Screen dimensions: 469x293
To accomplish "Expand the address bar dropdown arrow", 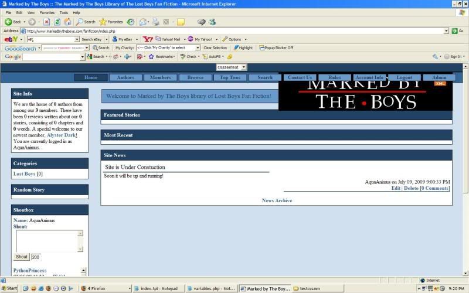I will [x=446, y=31].
